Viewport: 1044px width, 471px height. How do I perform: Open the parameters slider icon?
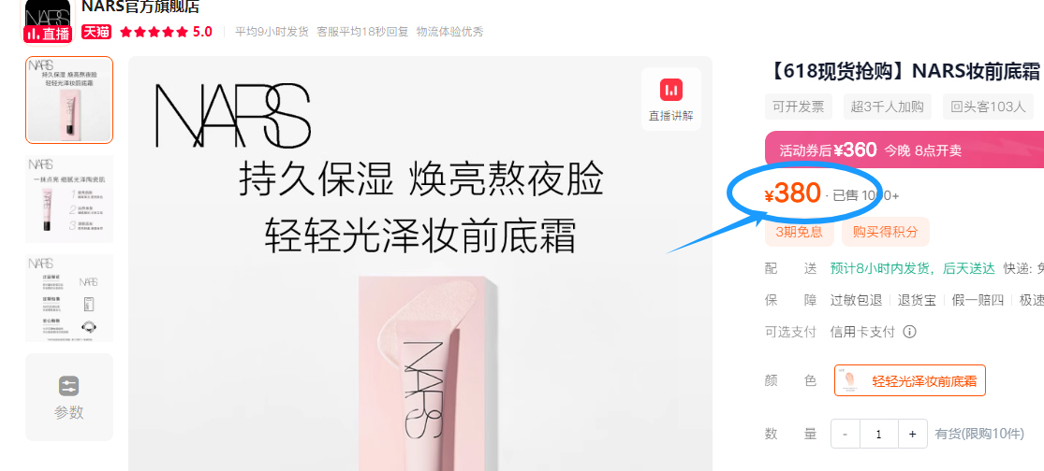click(68, 386)
